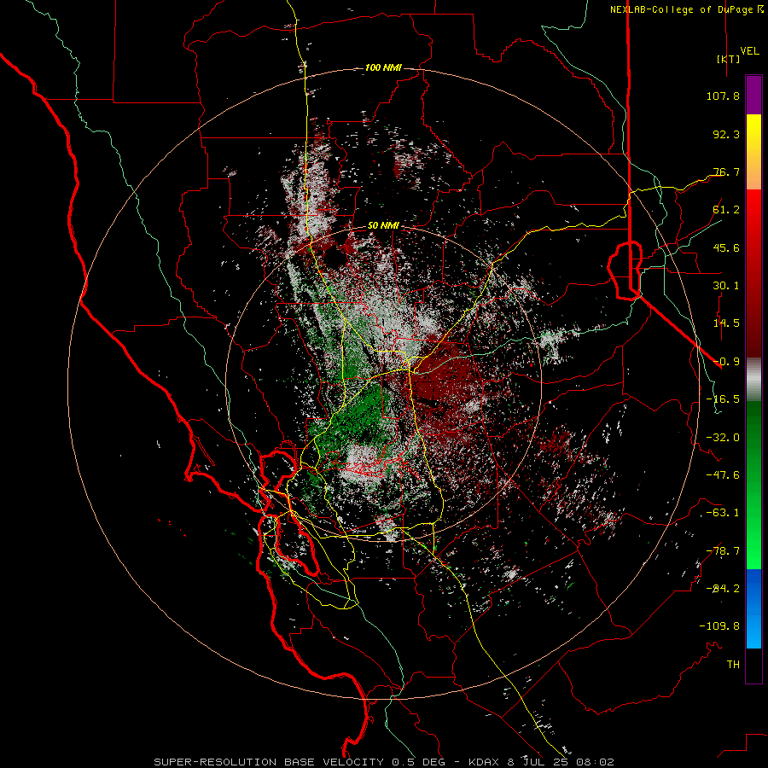Click the -109.8 velocity scale value
Screen dimensions: 768x768
pyautogui.click(x=719, y=626)
